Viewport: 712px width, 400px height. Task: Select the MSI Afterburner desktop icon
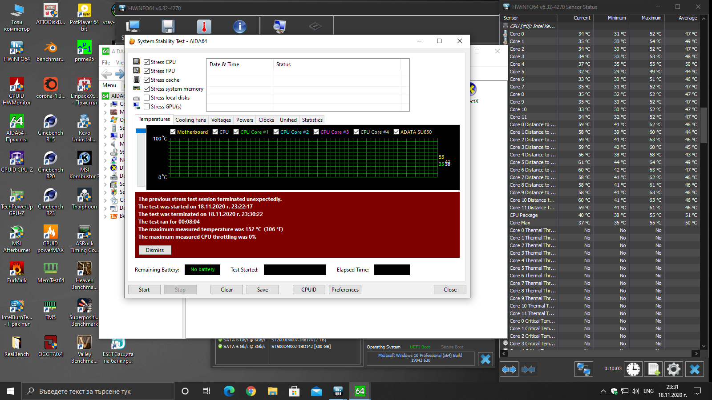(17, 239)
